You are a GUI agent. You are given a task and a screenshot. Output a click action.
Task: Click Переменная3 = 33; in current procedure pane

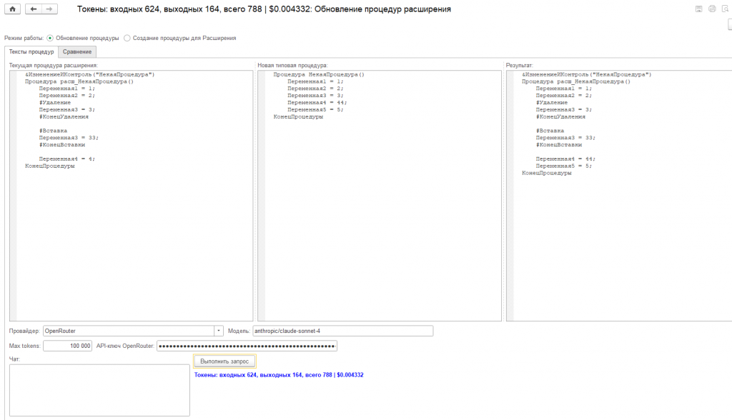[x=69, y=138]
